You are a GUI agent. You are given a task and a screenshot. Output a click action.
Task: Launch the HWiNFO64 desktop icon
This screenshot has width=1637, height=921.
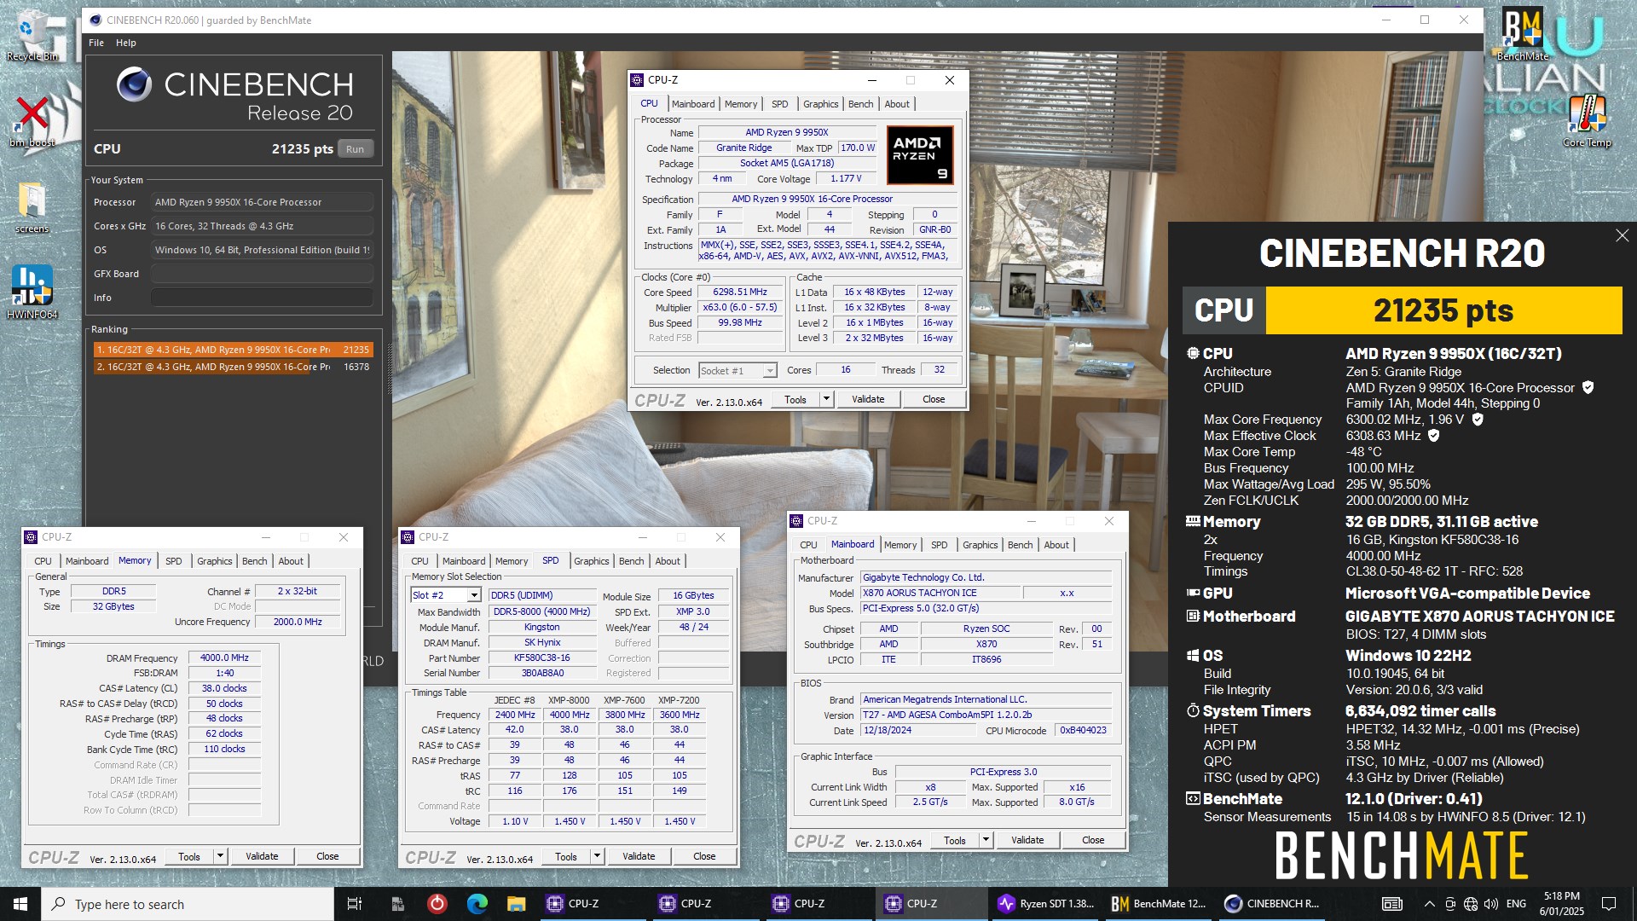coord(32,292)
